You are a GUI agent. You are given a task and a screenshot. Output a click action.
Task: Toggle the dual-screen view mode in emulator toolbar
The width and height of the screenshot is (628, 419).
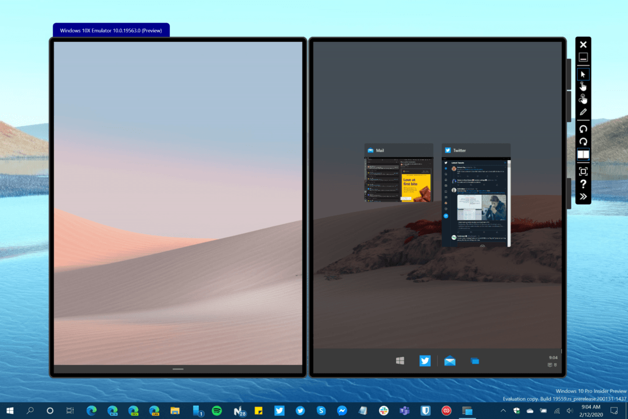click(583, 154)
